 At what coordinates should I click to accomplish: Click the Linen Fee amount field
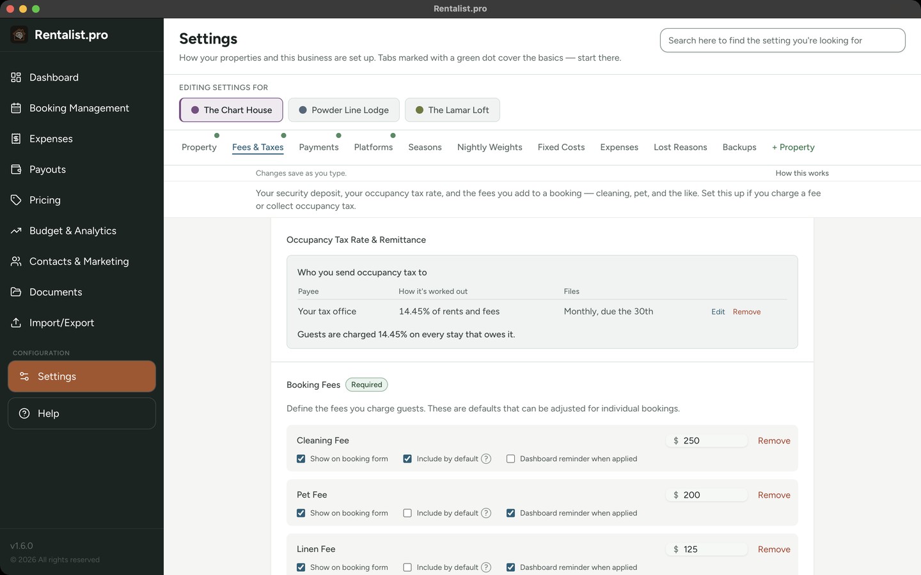tap(707, 549)
